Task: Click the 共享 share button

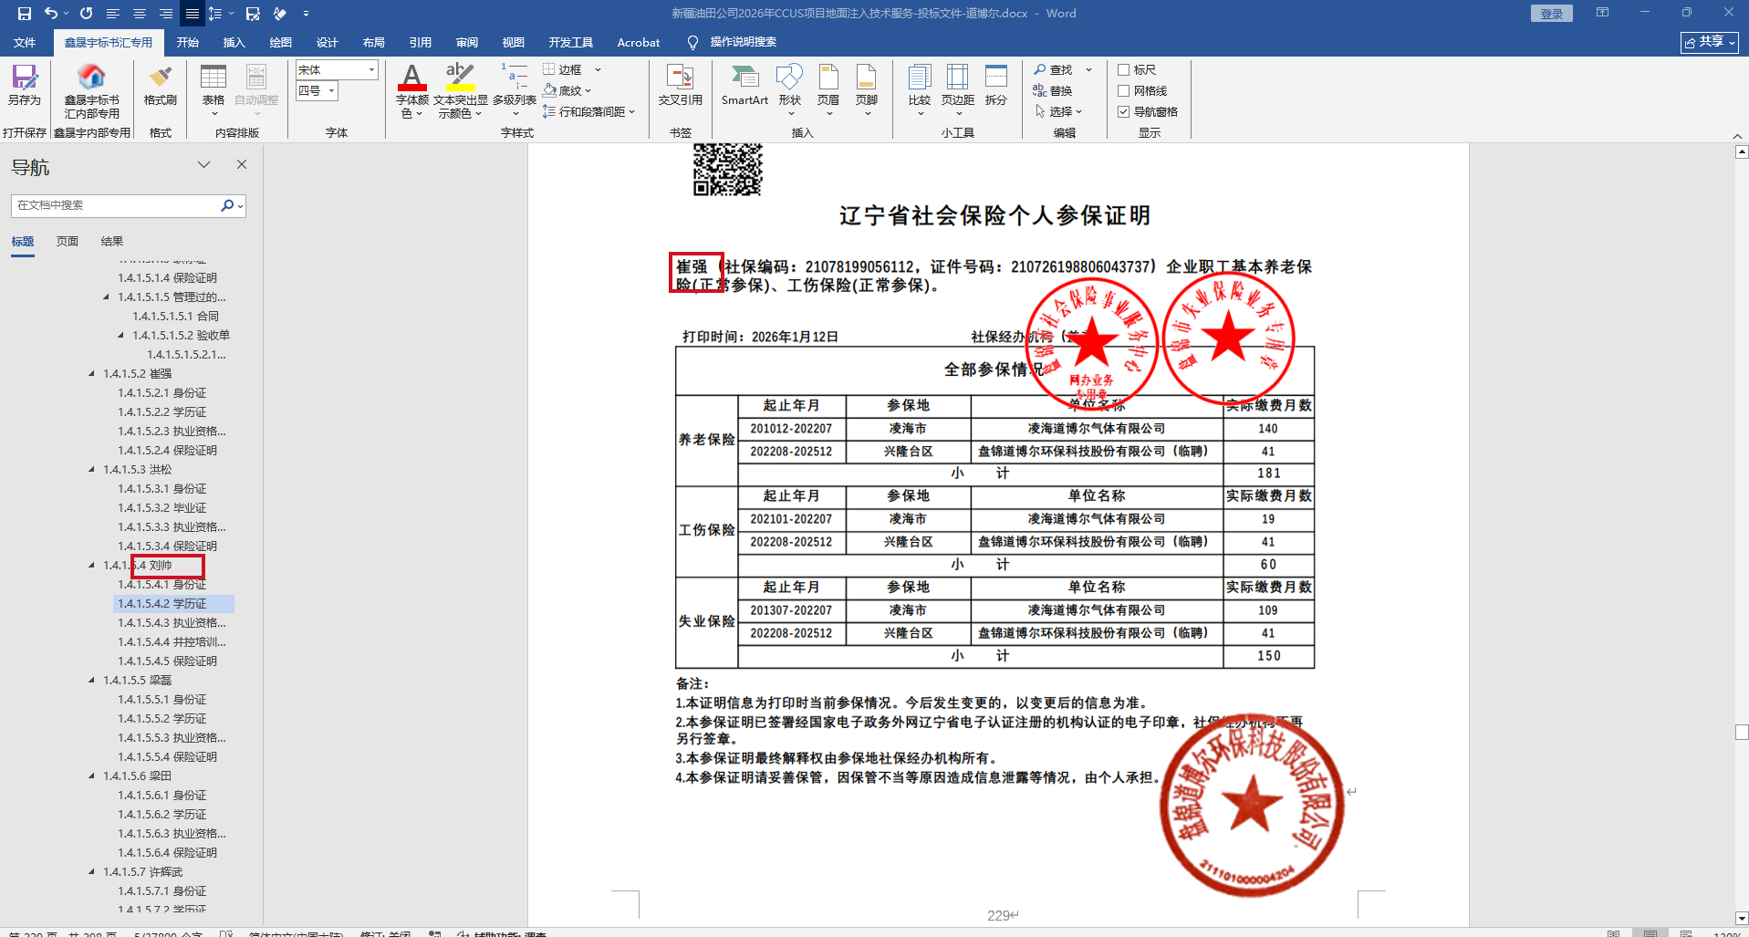Action: (x=1710, y=42)
